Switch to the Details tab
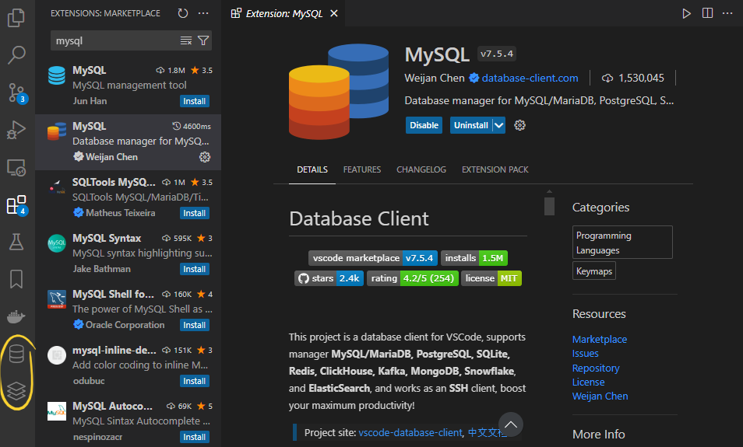The image size is (743, 447). point(312,169)
